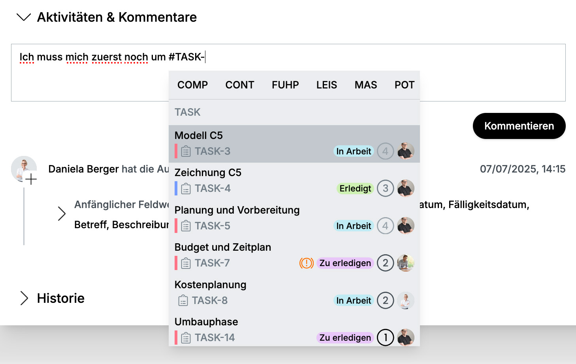Click the TASK-7 identifier text
Image resolution: width=576 pixels, height=364 pixels.
212,263
